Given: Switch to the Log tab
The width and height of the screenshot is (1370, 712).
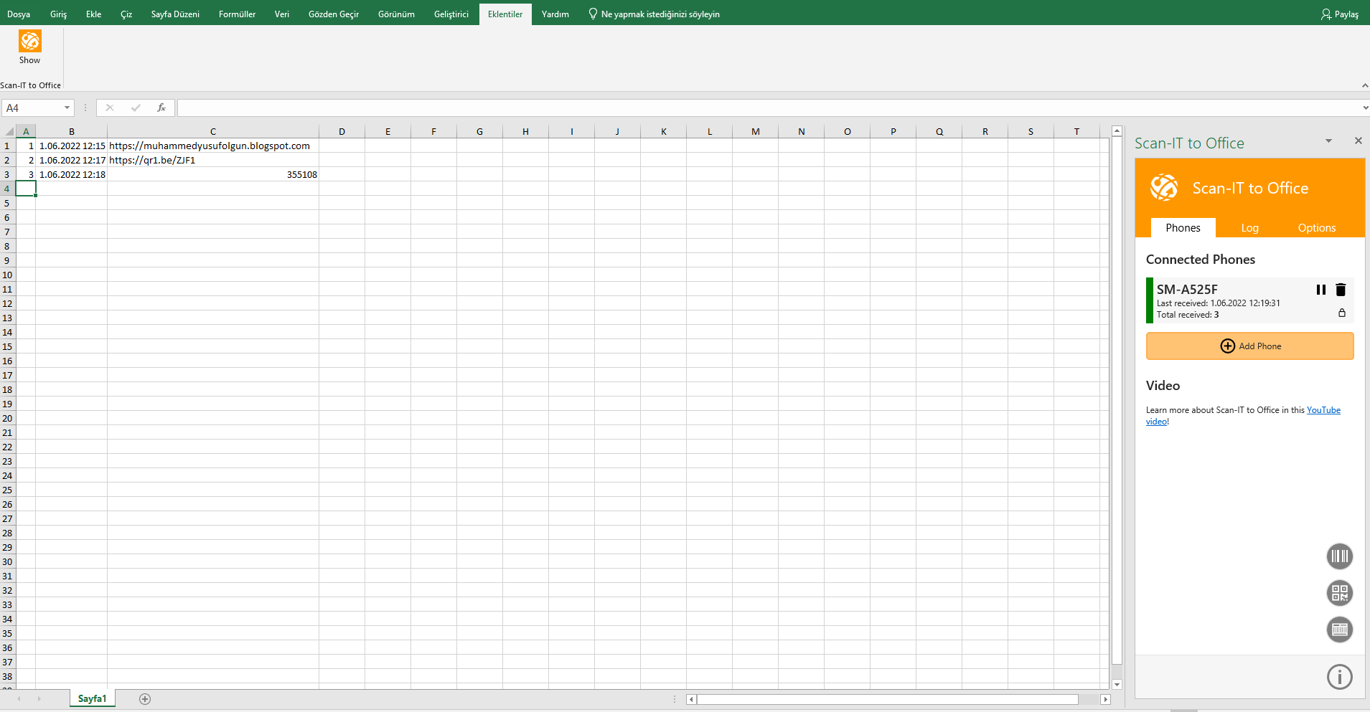Looking at the screenshot, I should click(x=1250, y=228).
